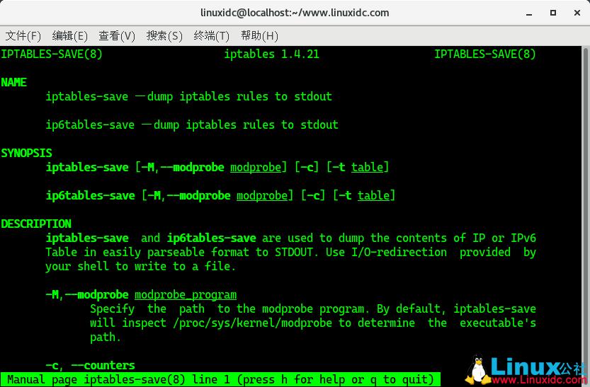Open the 查看(V) menu

click(117, 35)
